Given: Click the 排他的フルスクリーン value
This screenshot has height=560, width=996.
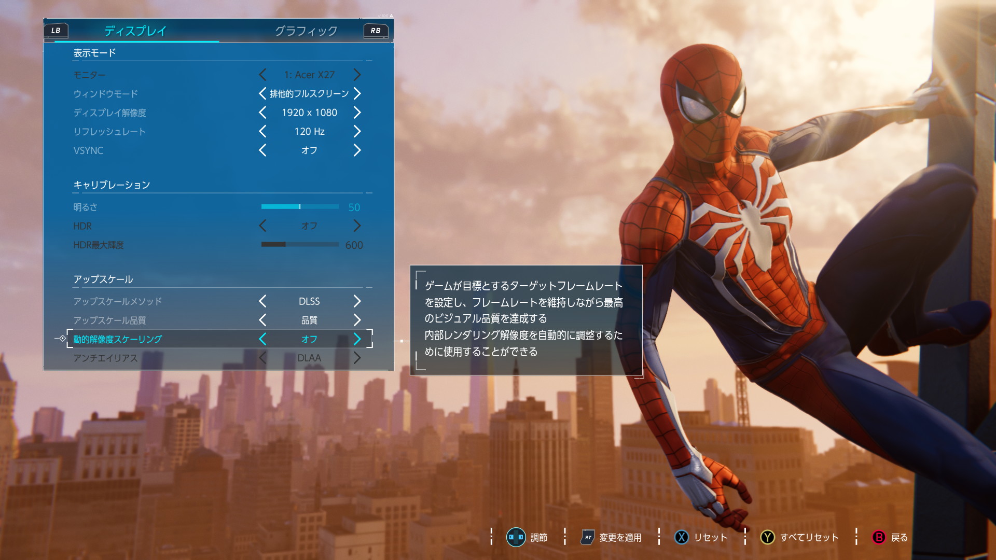Looking at the screenshot, I should (310, 94).
